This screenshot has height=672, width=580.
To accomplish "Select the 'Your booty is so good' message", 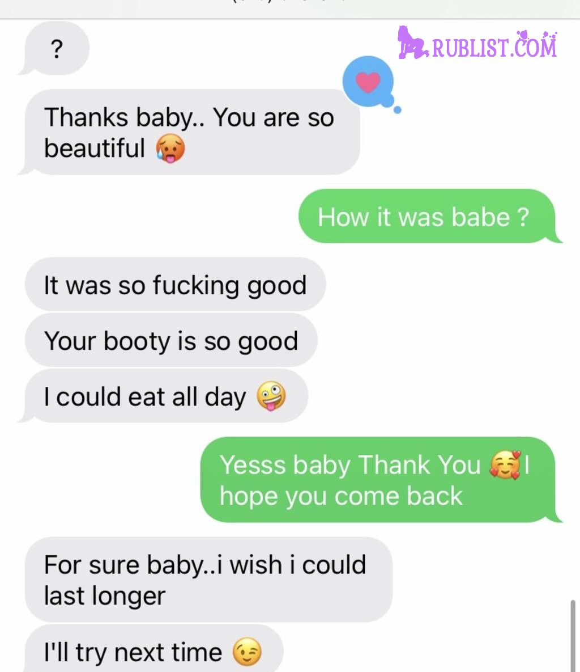I will pos(171,340).
